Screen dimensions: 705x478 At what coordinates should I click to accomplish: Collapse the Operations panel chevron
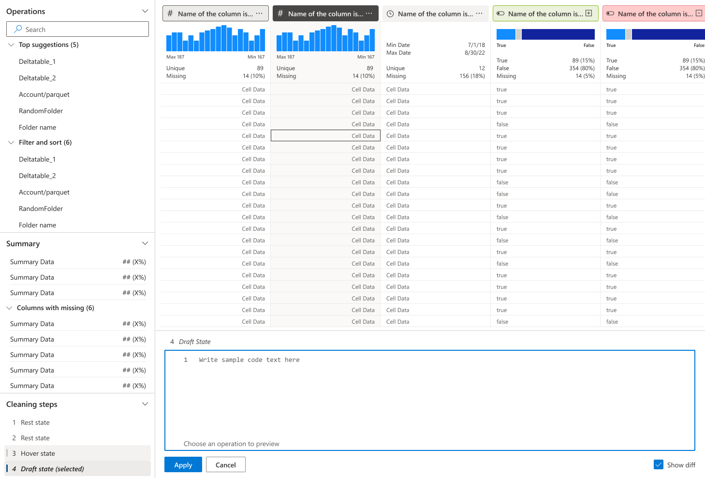(x=145, y=11)
